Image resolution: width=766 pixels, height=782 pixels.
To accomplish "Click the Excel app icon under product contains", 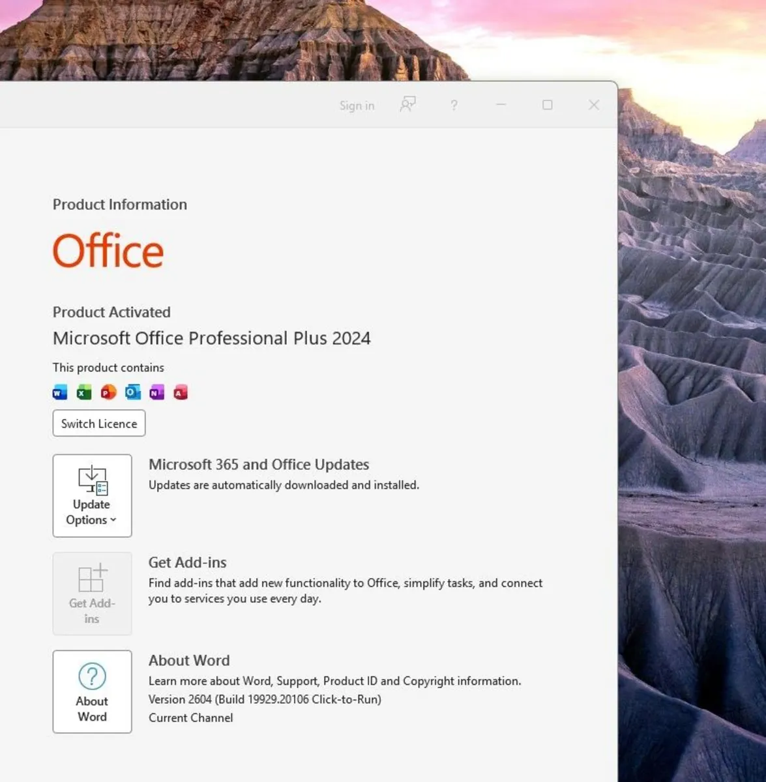I will [x=84, y=392].
